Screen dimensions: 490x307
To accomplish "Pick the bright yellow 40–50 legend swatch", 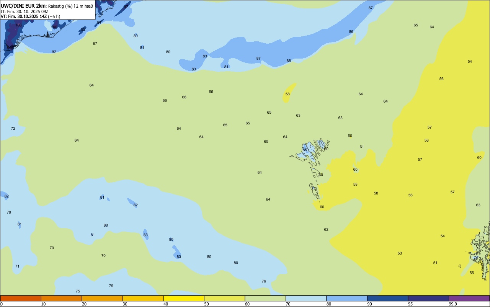I will (x=184, y=298).
